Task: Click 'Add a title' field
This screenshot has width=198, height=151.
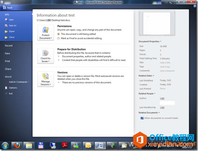Action: tap(165, 63)
